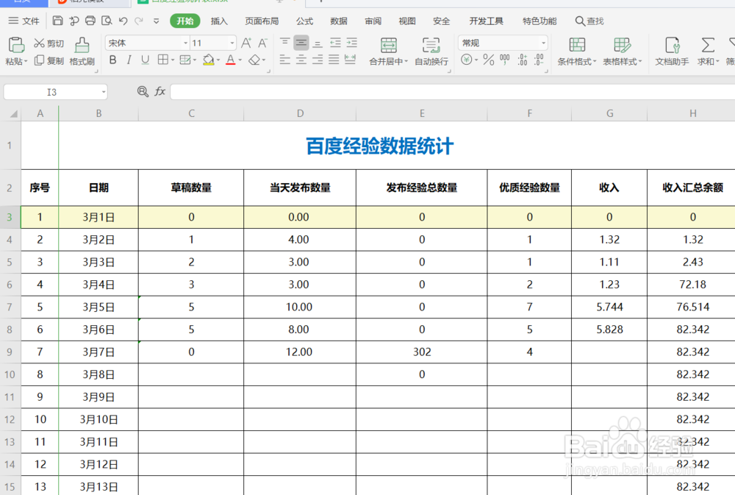Image resolution: width=735 pixels, height=495 pixels.
Task: Apply yellow fill color bucket
Action: tap(208, 60)
